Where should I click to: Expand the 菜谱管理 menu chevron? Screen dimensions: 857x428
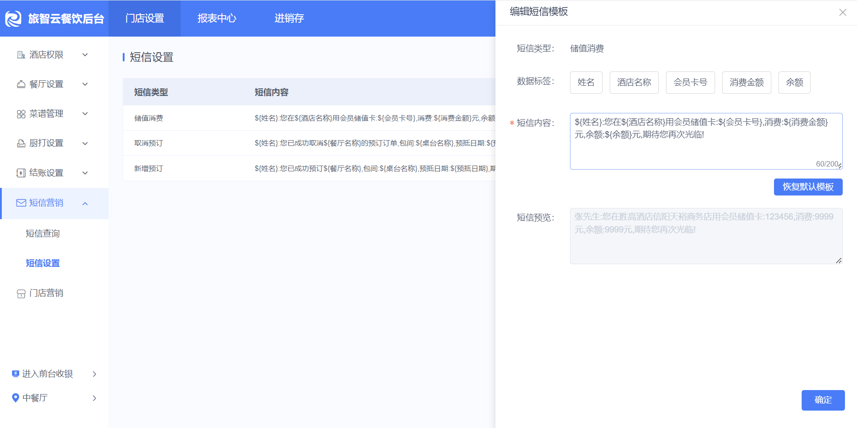(x=85, y=114)
